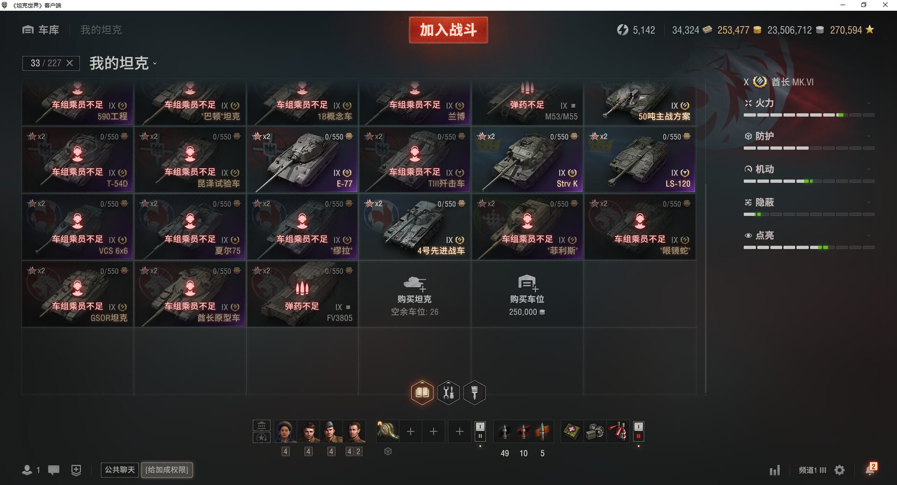Open the crew book icon button
Image resolution: width=897 pixels, height=485 pixels.
click(x=422, y=393)
